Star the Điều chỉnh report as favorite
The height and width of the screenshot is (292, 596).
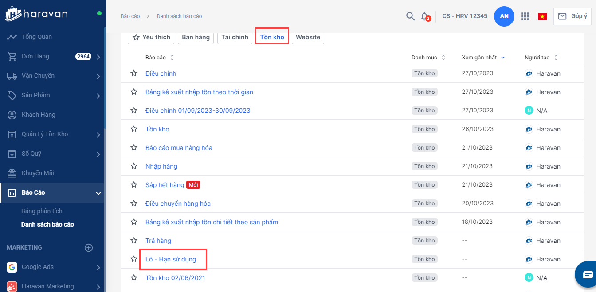(134, 73)
